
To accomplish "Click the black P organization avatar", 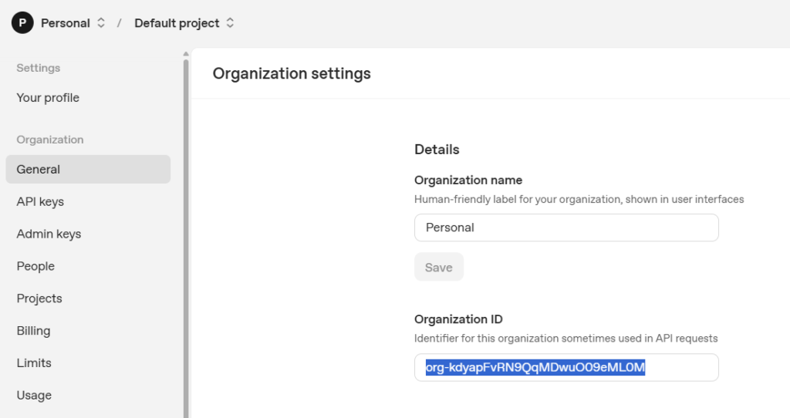I will tap(22, 23).
